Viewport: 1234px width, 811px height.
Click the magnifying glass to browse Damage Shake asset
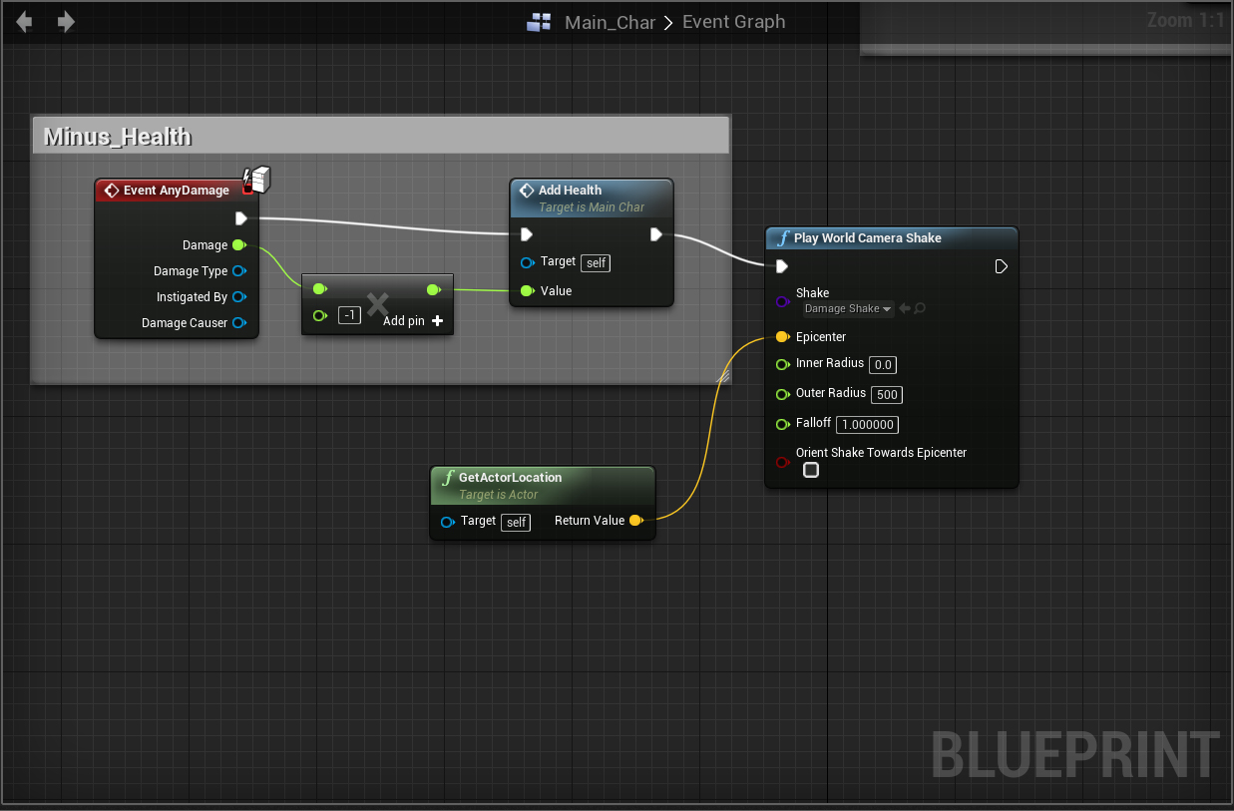pos(921,308)
